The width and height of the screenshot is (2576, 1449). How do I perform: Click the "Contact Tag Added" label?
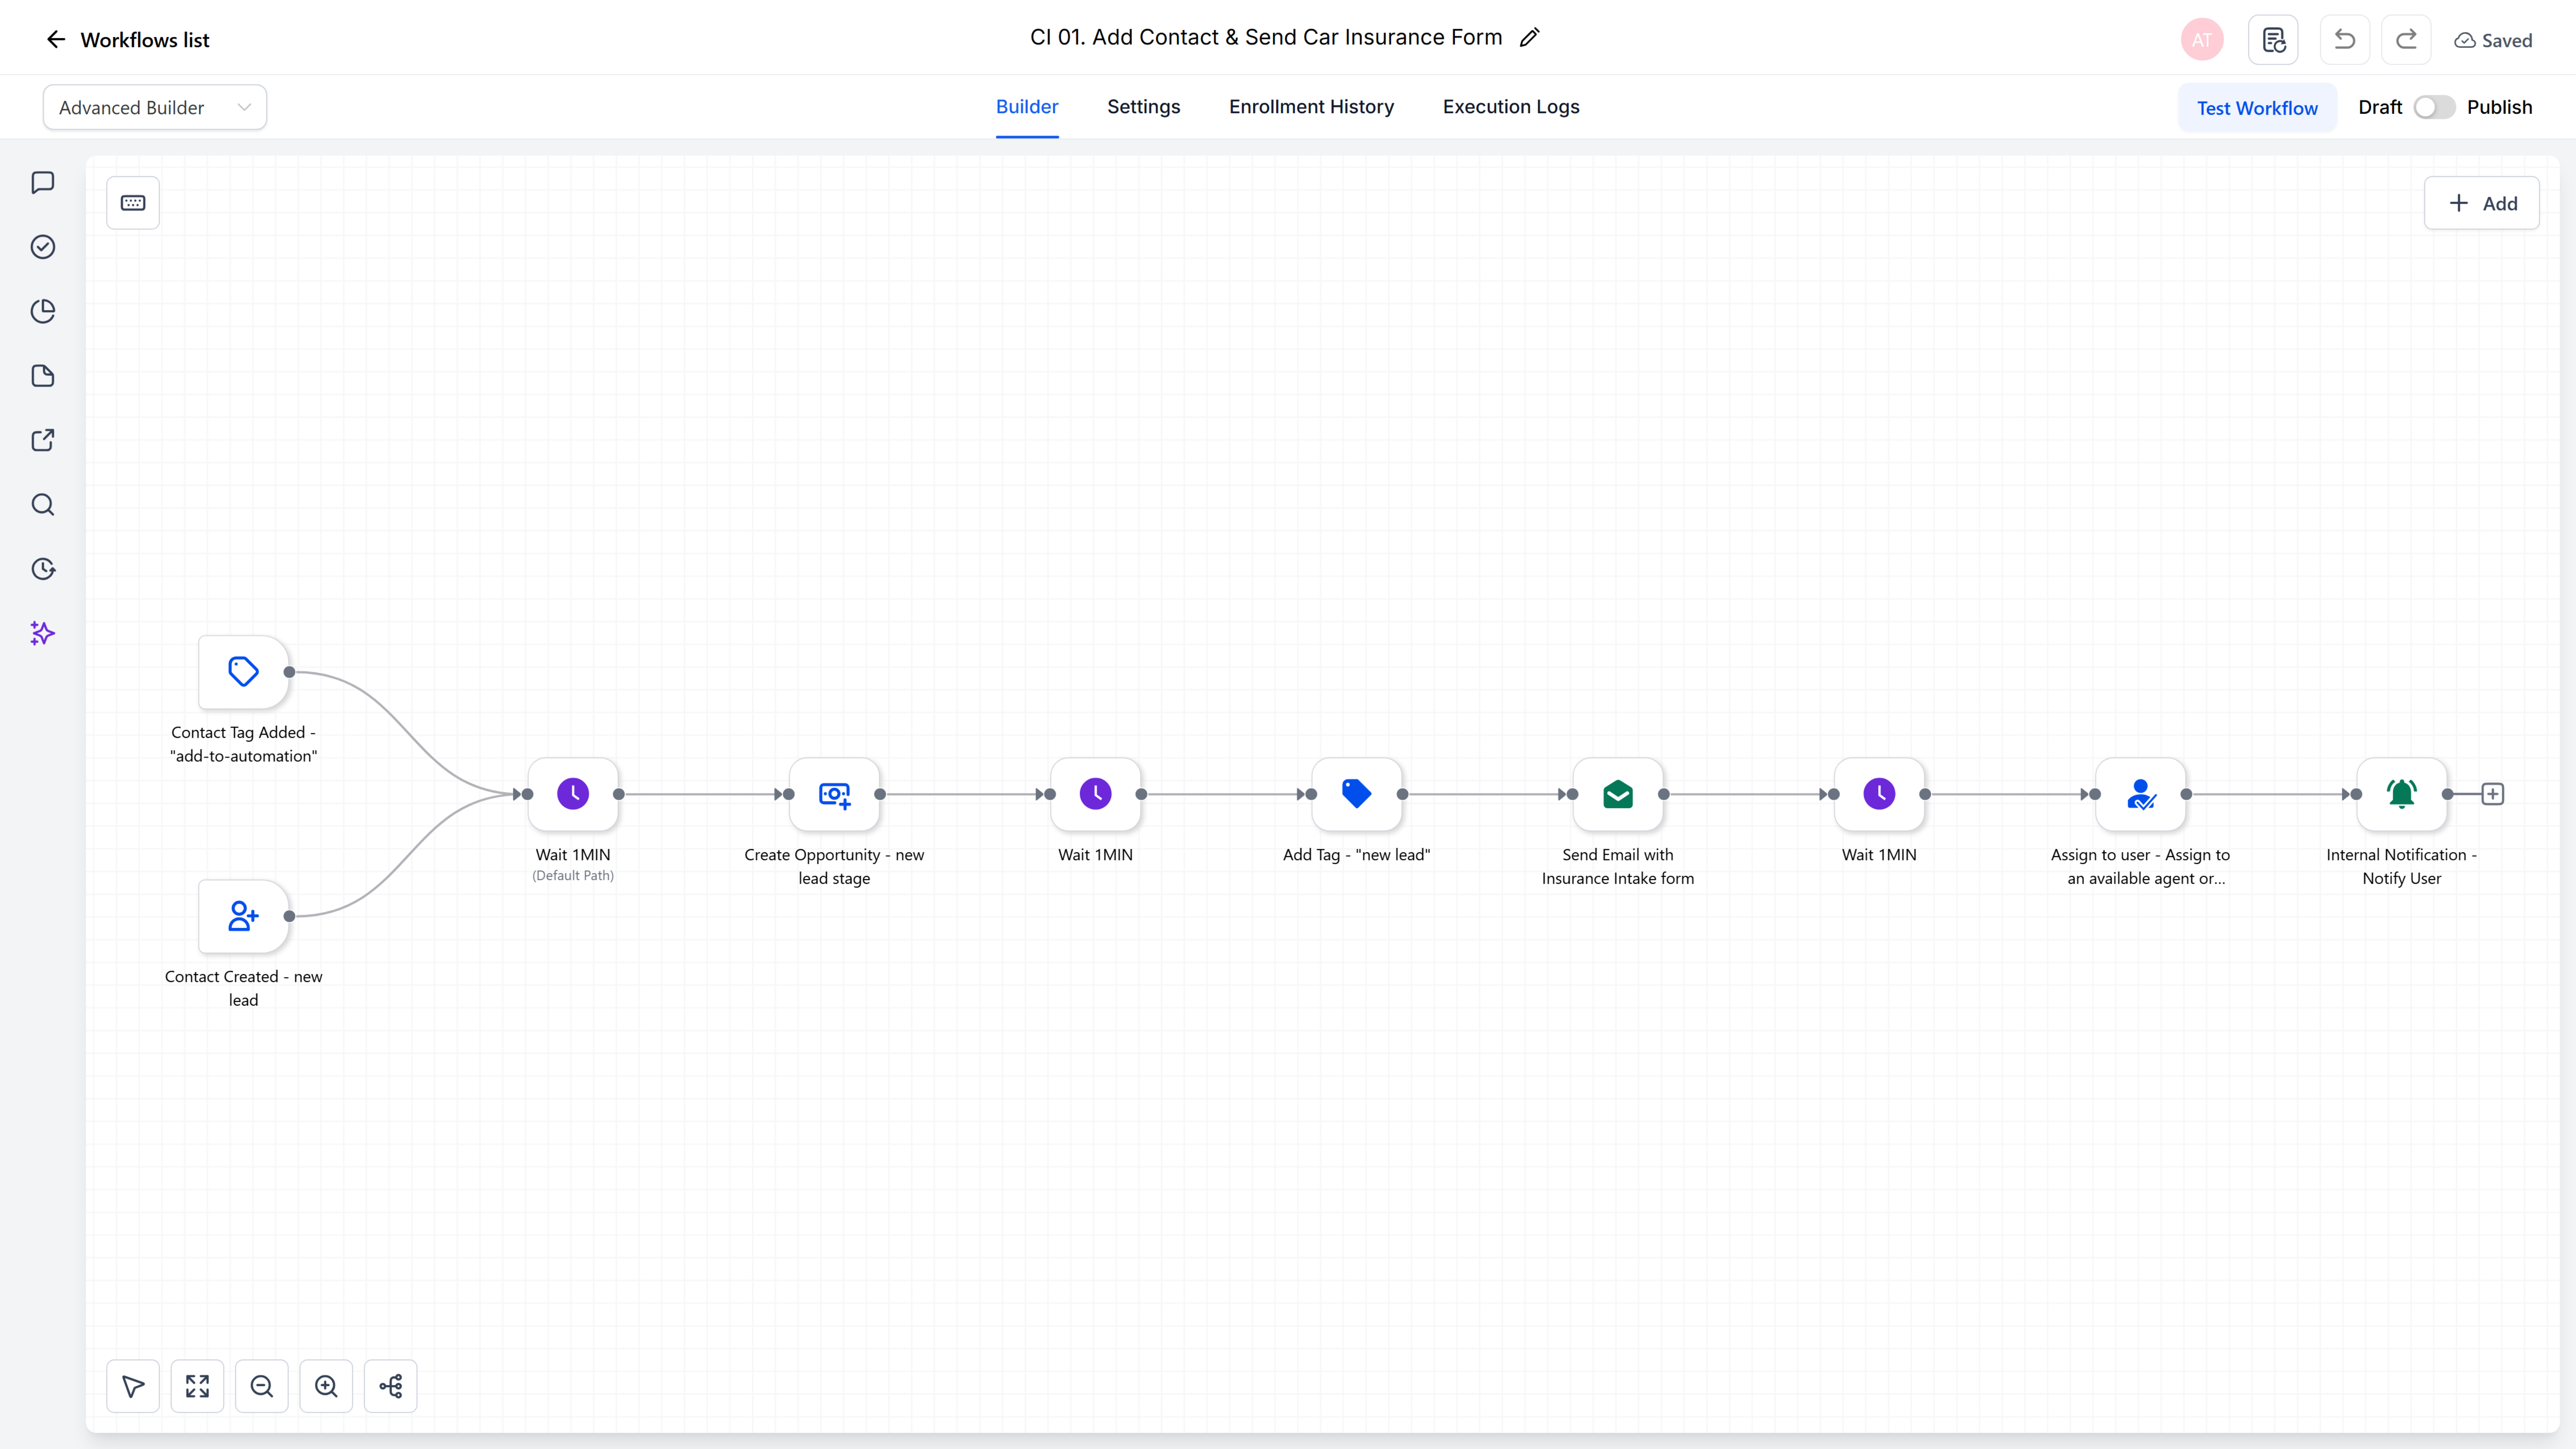tap(244, 744)
